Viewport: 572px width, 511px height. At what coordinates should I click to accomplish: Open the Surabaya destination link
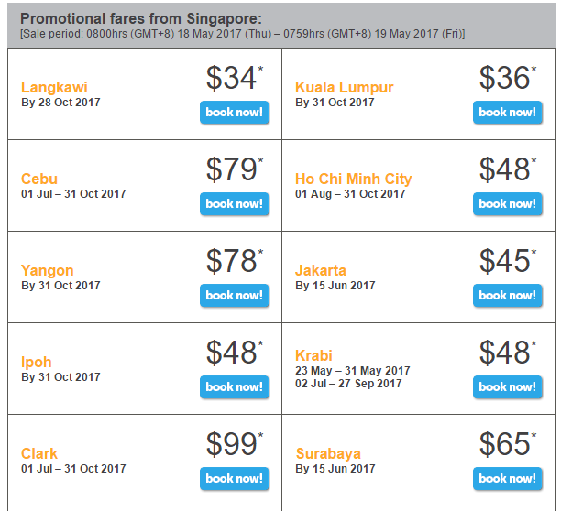pyautogui.click(x=328, y=454)
